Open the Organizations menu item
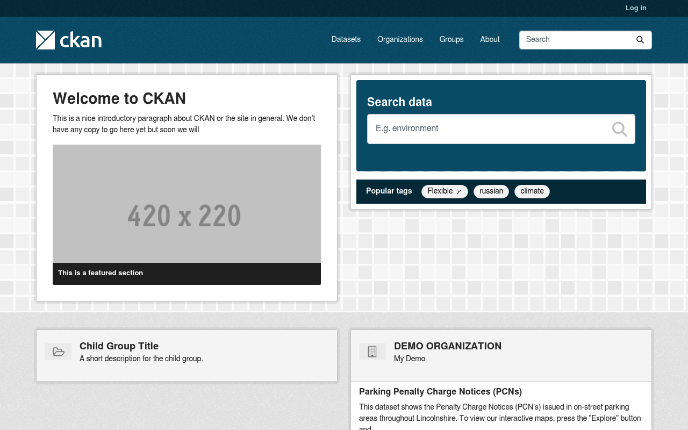688x430 pixels. coord(400,40)
